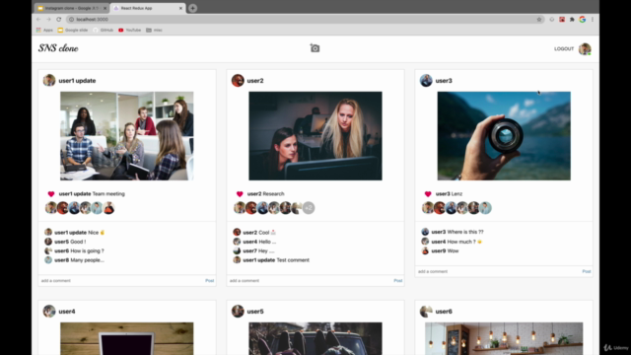Click user3 avatar in card header

426,80
